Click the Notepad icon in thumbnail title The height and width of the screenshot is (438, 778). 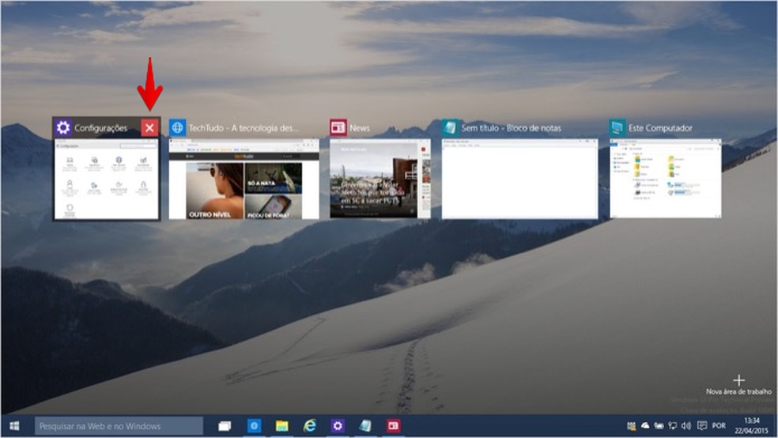point(450,128)
